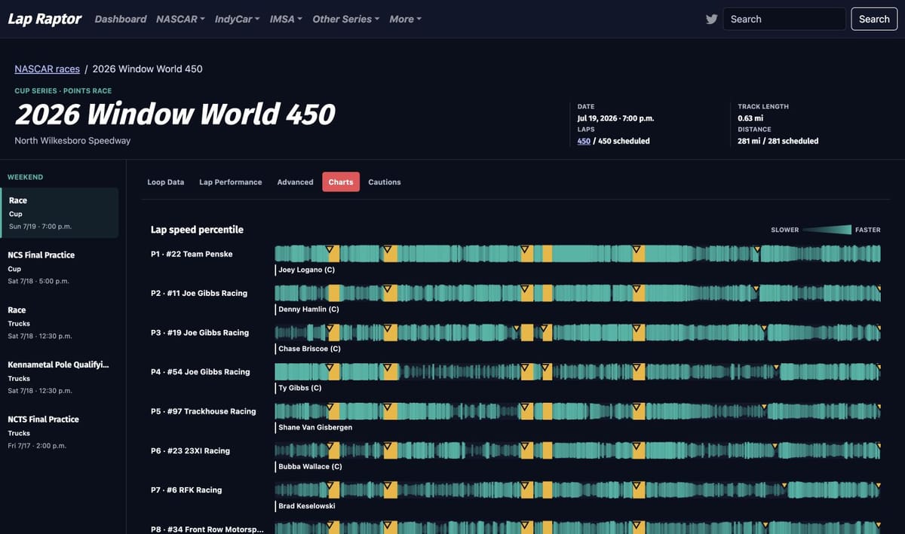
Task: Open the 450 laps link
Action: click(584, 141)
